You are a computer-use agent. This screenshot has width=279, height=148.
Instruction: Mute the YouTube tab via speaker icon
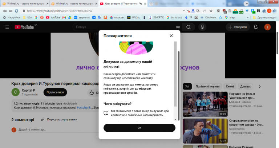point(141,4)
